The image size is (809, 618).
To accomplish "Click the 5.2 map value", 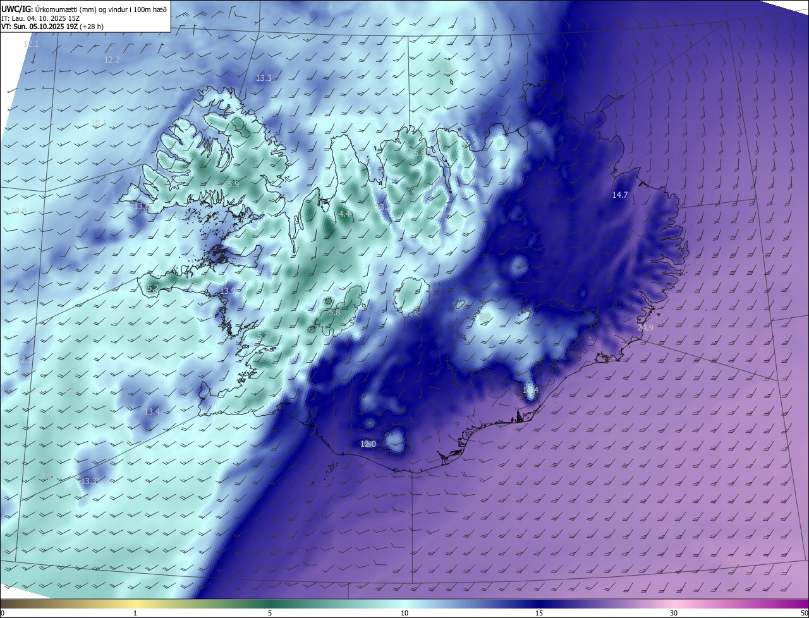I will click(x=153, y=288).
